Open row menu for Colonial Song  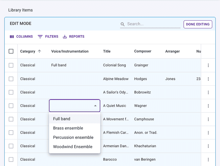(208, 65)
